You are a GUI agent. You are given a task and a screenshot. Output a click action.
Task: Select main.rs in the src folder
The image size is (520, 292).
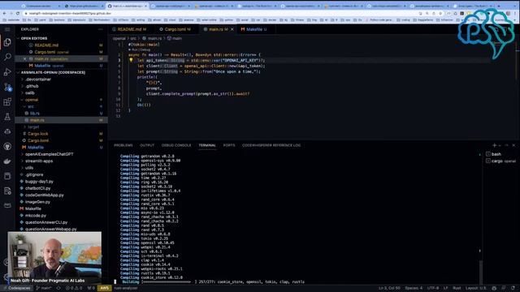tap(37, 120)
